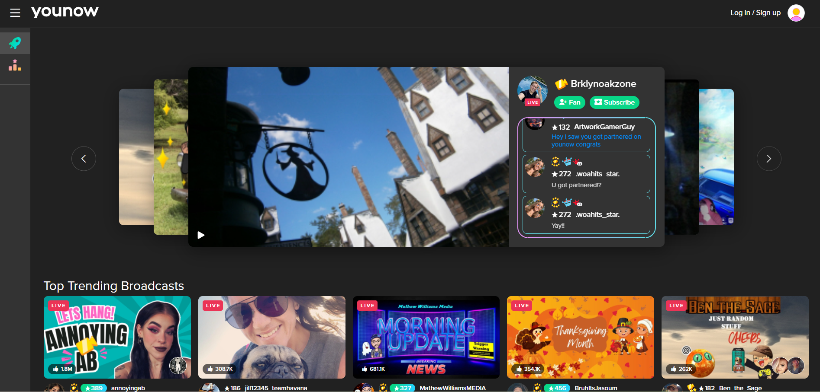Open the Log in / Sign up menu

(755, 13)
